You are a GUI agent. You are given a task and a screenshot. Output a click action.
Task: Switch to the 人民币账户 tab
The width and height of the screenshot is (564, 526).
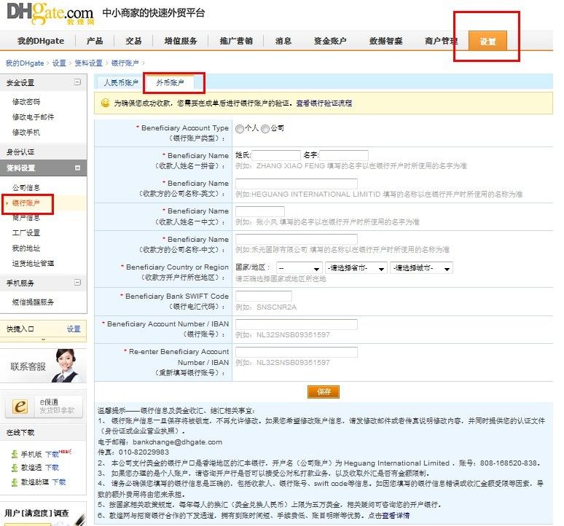tap(121, 83)
